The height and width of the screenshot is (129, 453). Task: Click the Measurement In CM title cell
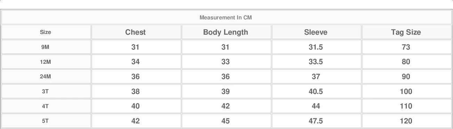[226, 18]
